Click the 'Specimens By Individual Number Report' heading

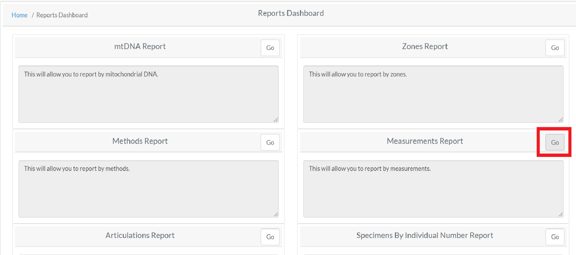(x=425, y=236)
